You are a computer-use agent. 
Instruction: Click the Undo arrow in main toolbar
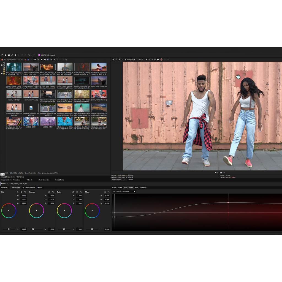pos(29,55)
